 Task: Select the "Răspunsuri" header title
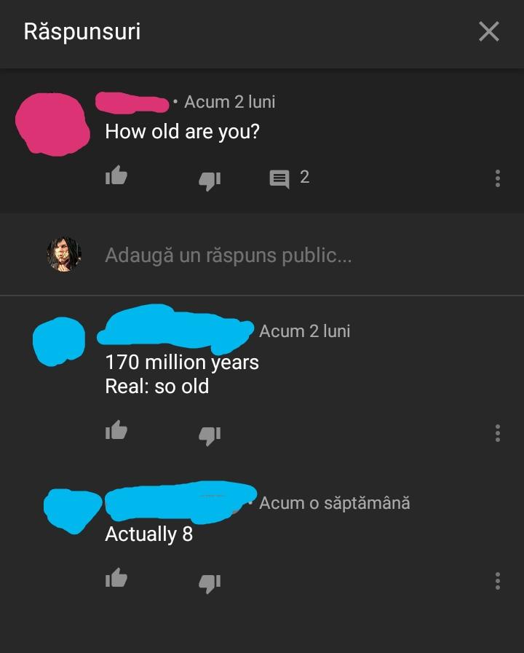coord(82,31)
